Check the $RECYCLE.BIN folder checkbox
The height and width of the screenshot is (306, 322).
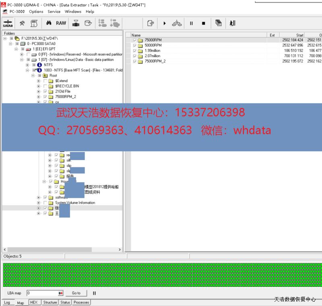pyautogui.click(x=45, y=86)
